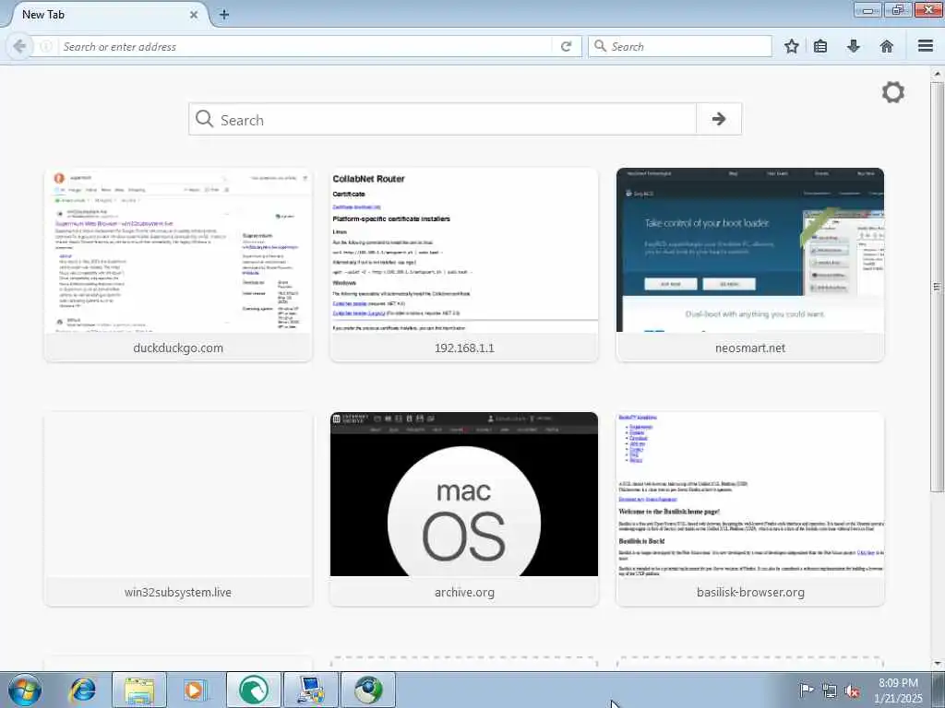Image resolution: width=945 pixels, height=708 pixels.
Task: Click the magnifier icon in toolbar search box
Action: [600, 46]
